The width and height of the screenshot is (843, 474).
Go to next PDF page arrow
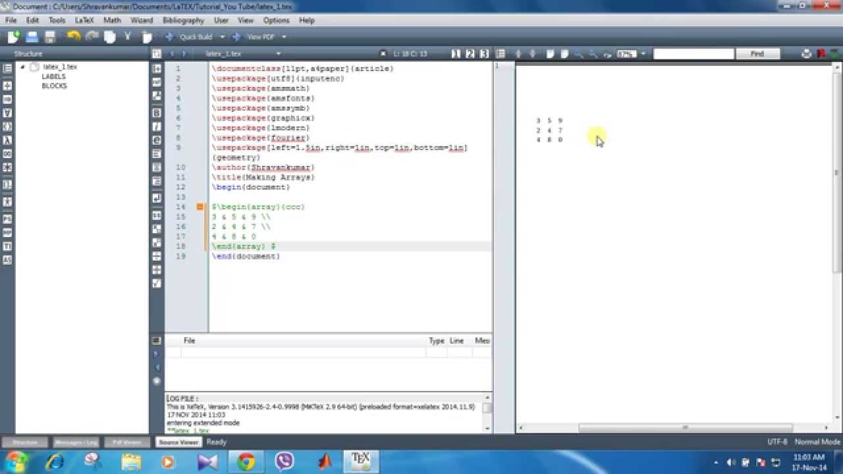pyautogui.click(x=532, y=54)
